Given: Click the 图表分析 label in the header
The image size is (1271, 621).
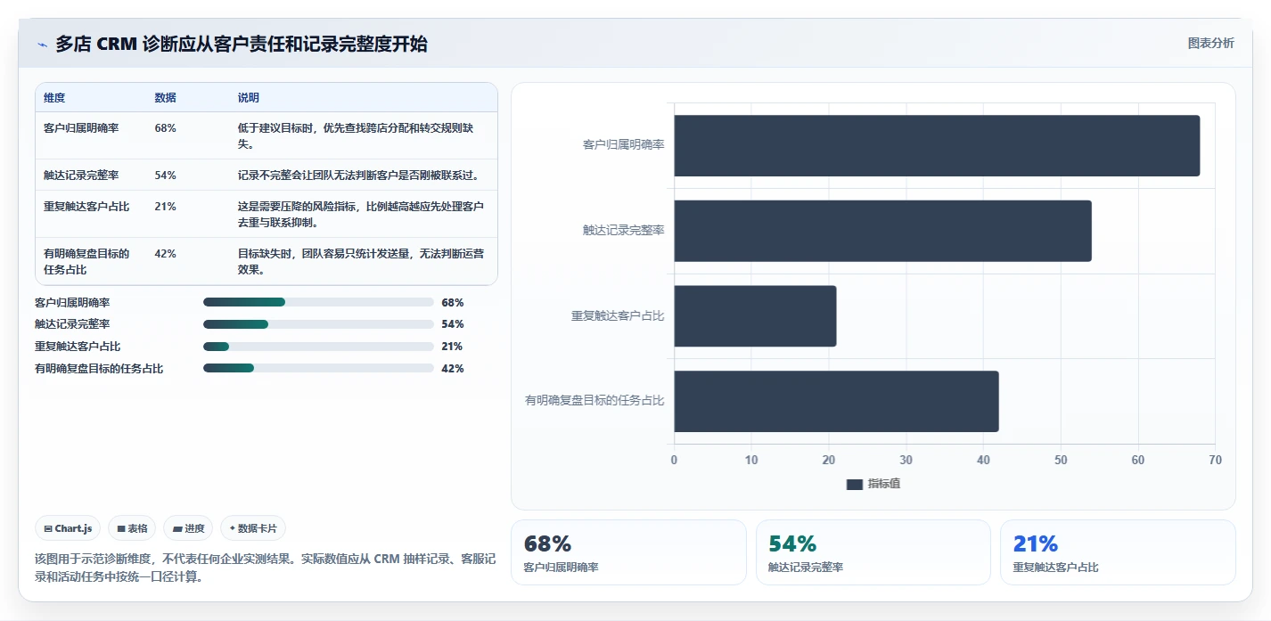Looking at the screenshot, I should tap(1210, 43).
